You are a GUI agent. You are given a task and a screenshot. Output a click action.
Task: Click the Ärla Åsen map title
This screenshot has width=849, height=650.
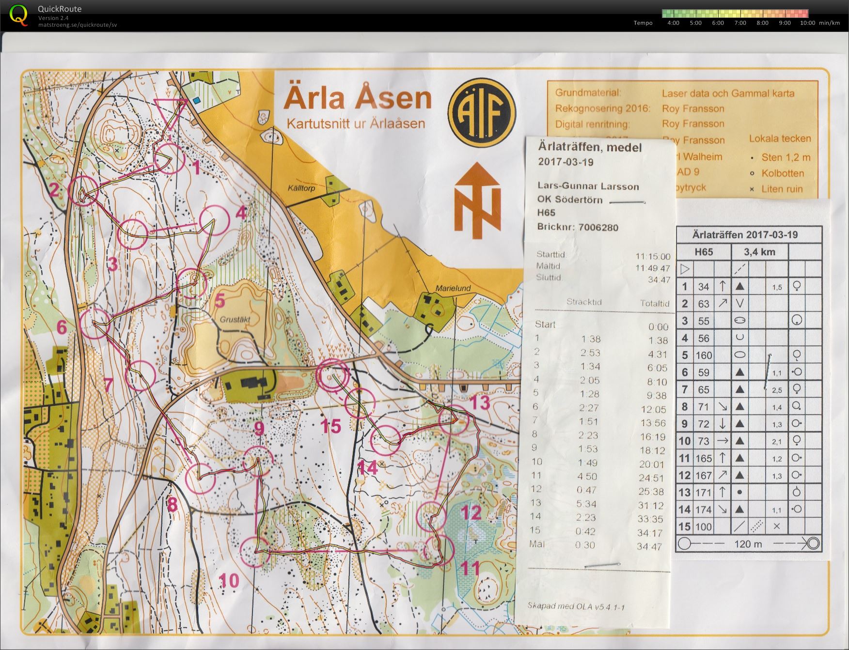pos(358,97)
